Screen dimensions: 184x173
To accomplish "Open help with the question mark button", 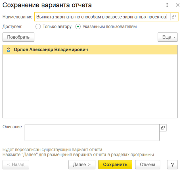I will tap(172, 164).
